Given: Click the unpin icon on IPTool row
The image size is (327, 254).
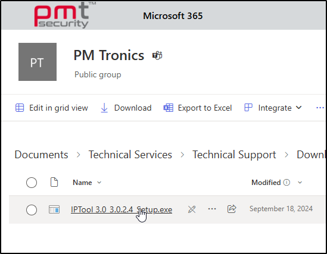Looking at the screenshot, I should pos(192,209).
